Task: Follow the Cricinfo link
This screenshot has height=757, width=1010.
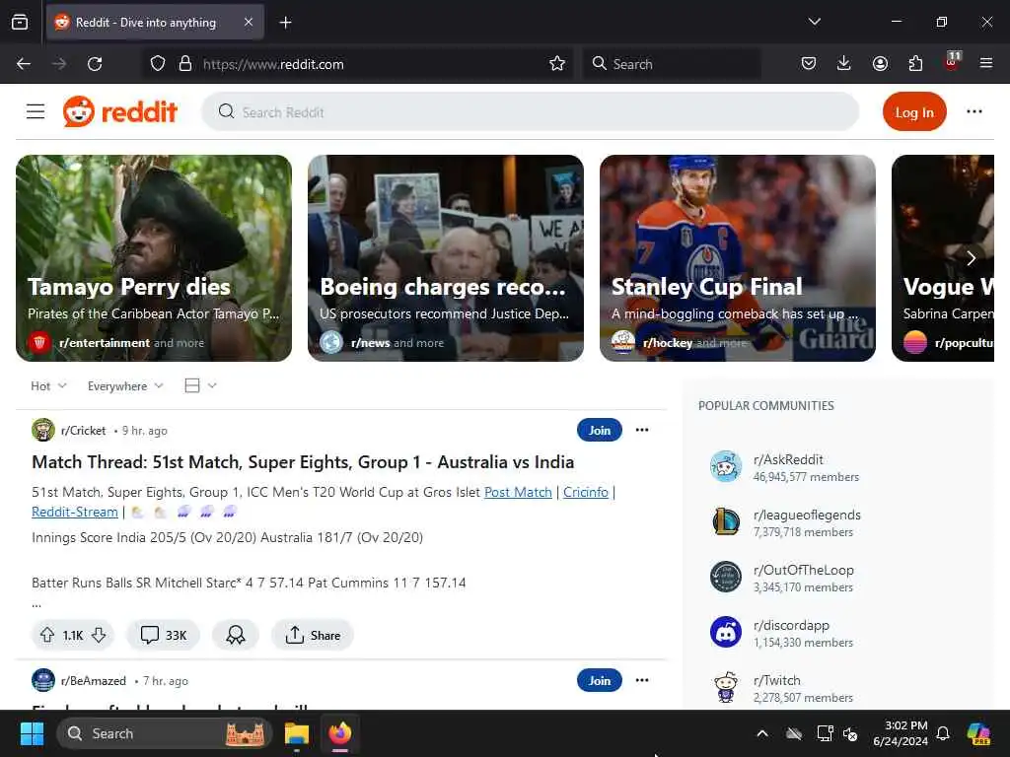Action: [586, 493]
